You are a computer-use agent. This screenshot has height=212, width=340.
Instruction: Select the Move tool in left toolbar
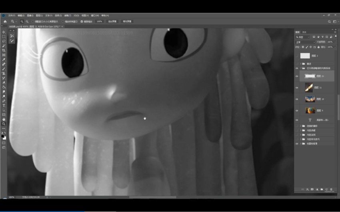4,32
